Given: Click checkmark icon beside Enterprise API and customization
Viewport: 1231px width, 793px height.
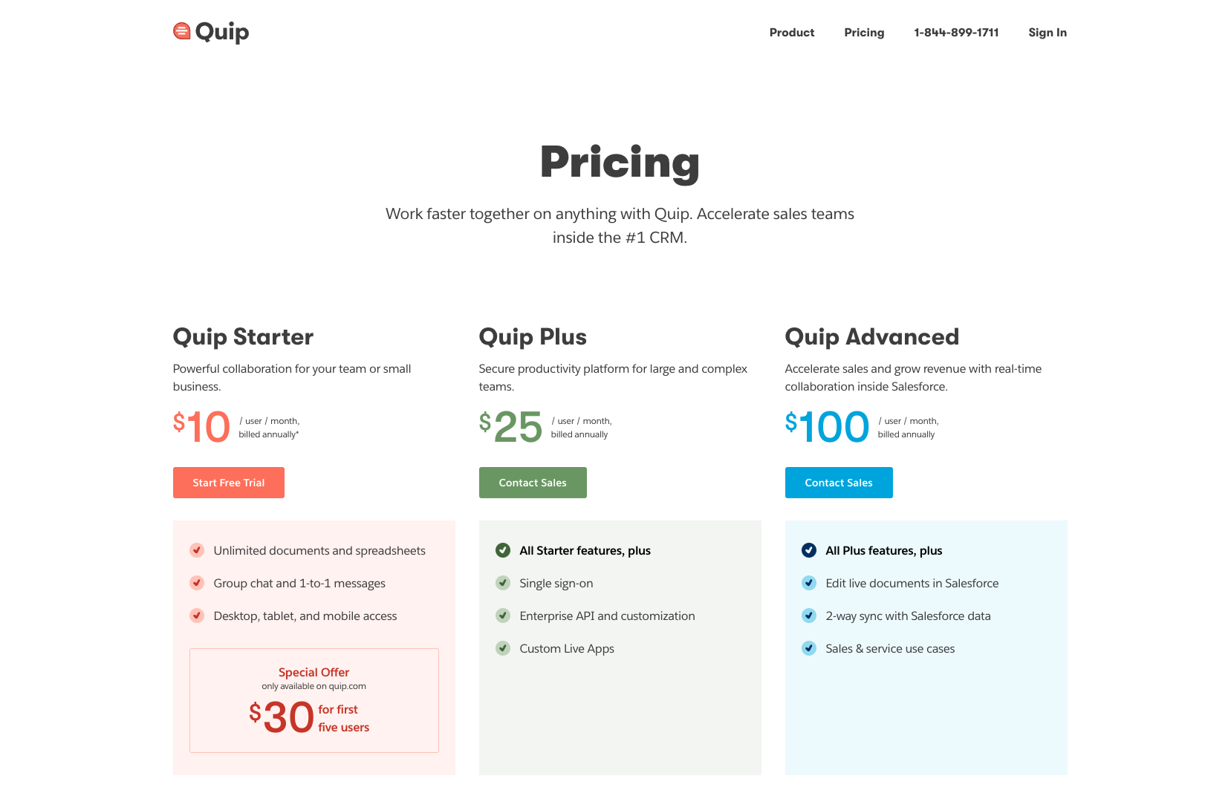Looking at the screenshot, I should tap(503, 616).
